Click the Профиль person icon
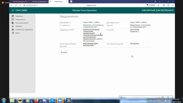 [x=13, y=26]
